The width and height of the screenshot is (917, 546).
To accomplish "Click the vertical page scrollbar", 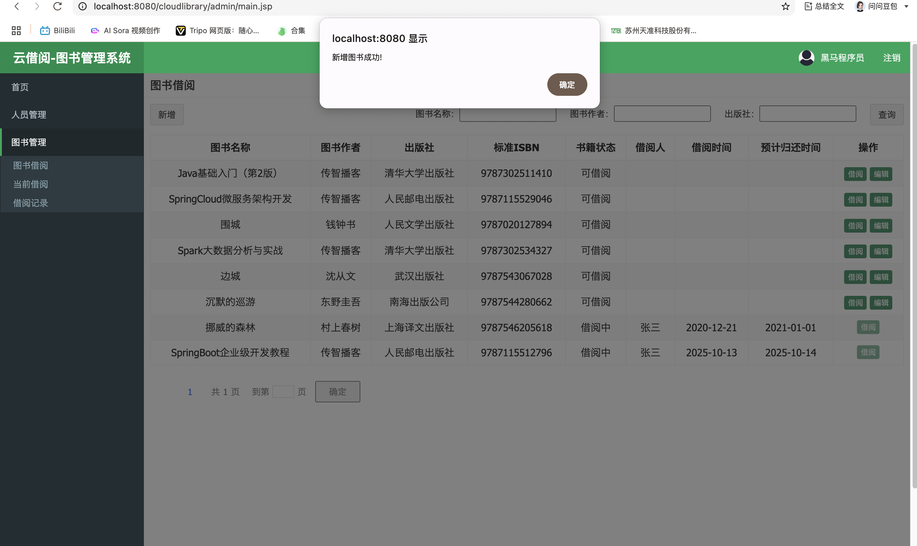I will tap(914, 265).
